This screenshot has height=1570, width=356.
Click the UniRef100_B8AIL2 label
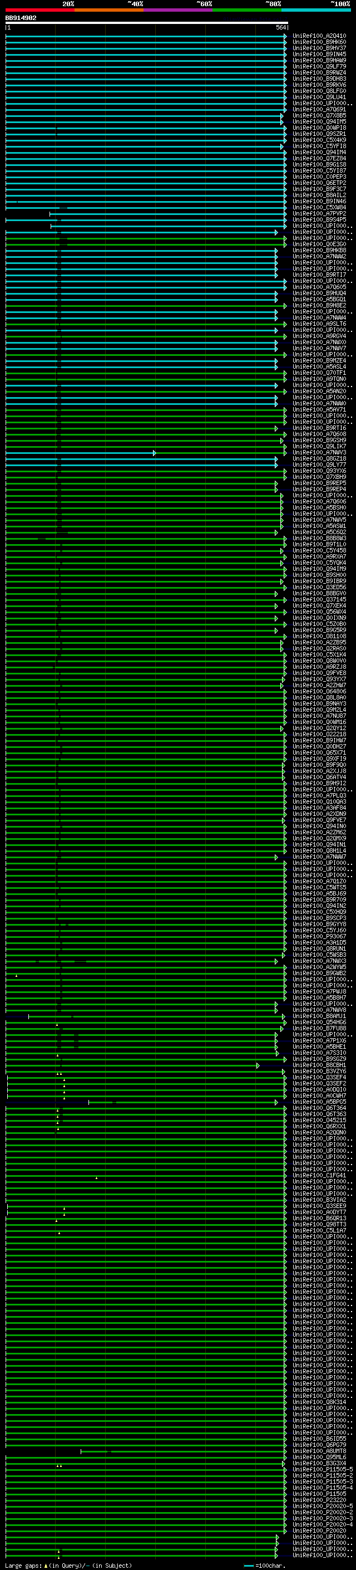point(319,195)
